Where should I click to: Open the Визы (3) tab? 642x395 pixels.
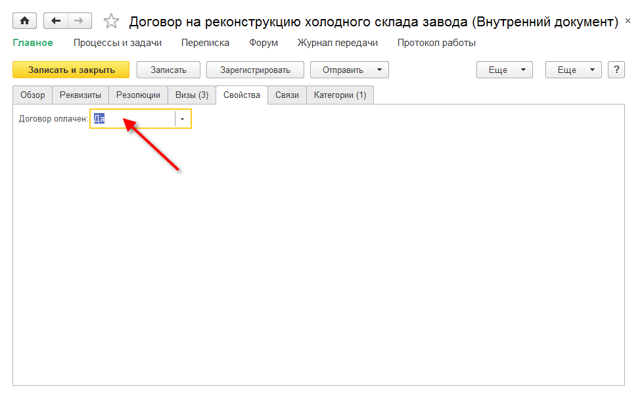[x=191, y=95]
